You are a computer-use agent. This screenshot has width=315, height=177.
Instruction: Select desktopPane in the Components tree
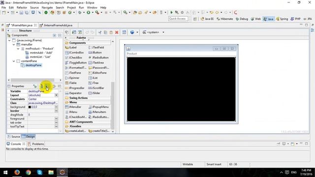click(x=31, y=65)
